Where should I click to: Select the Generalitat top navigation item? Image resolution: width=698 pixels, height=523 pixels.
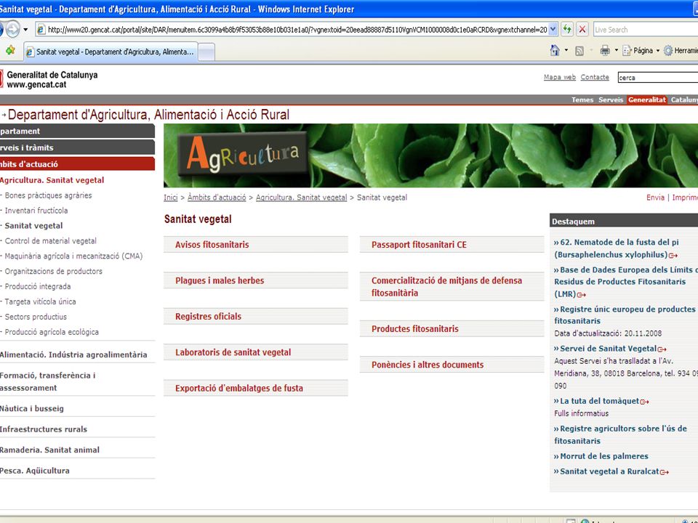tap(647, 100)
